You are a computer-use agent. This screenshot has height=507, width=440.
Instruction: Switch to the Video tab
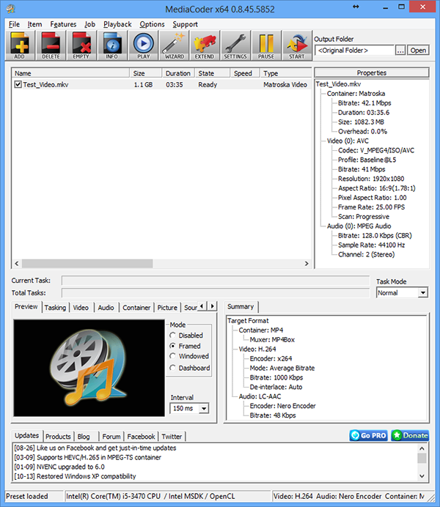81,308
